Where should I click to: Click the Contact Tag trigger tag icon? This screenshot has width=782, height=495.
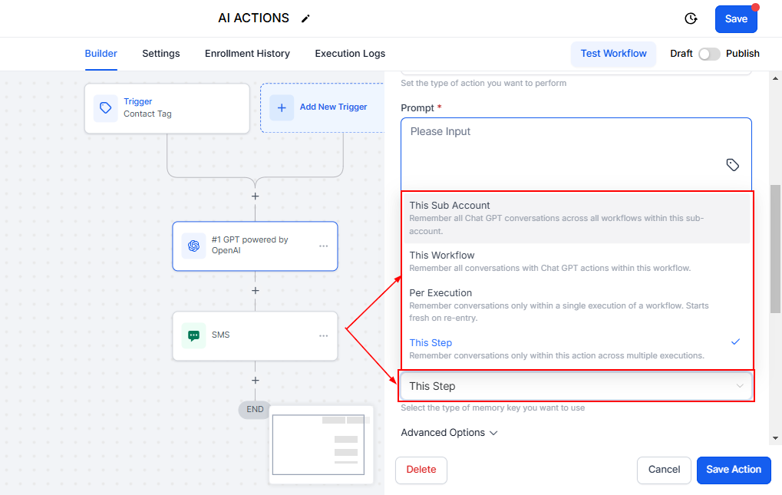pos(106,108)
